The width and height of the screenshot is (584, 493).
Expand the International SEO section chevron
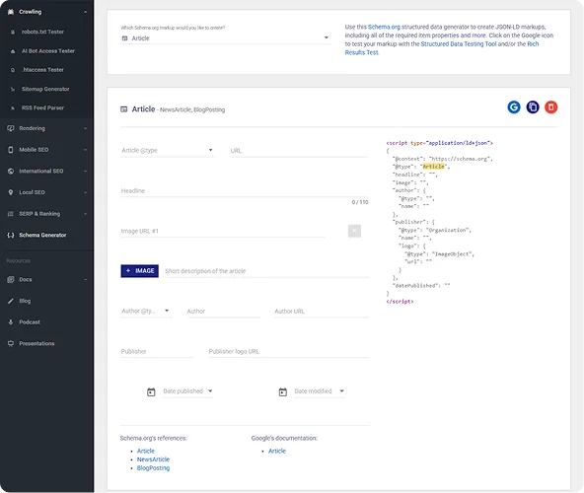tap(85, 172)
